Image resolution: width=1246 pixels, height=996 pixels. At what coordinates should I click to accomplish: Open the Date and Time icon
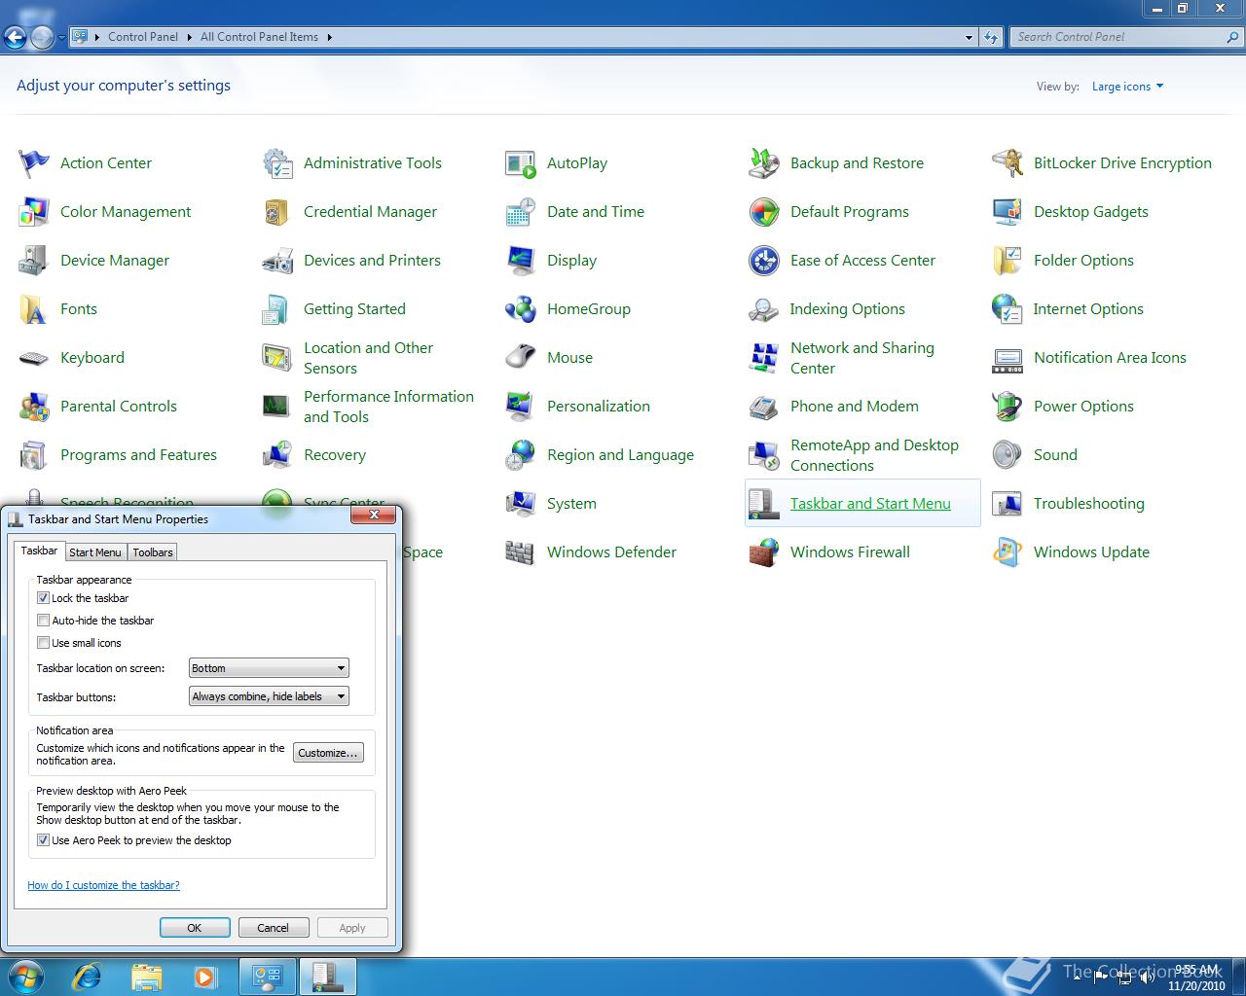(x=521, y=212)
